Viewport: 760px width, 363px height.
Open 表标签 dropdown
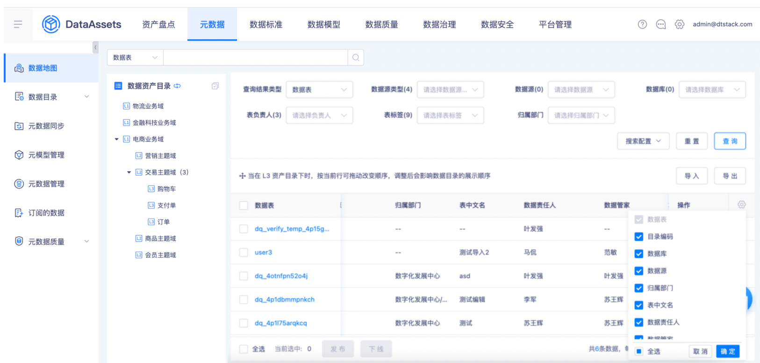(x=450, y=115)
